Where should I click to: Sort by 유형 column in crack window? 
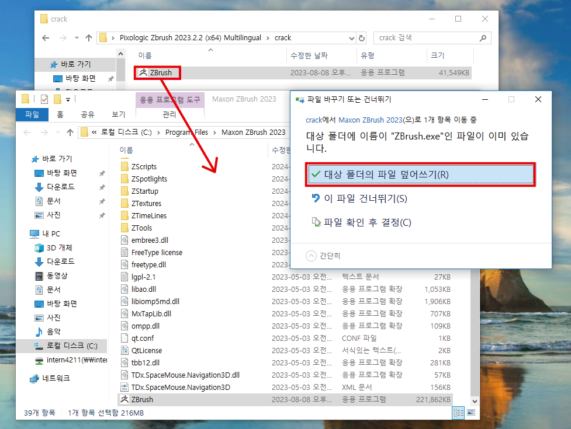click(367, 55)
